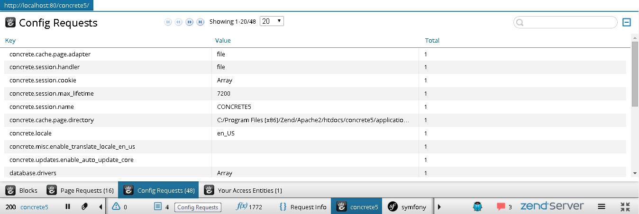This screenshot has width=639, height=214.
Task: Click the eraser clear icon in toolbar
Action: tap(84, 207)
